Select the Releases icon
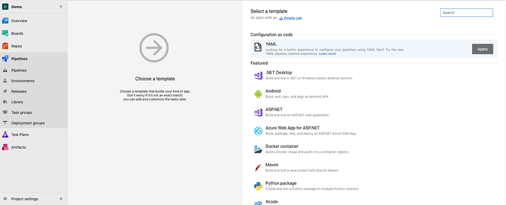The width and height of the screenshot is (506, 205). pos(5,91)
